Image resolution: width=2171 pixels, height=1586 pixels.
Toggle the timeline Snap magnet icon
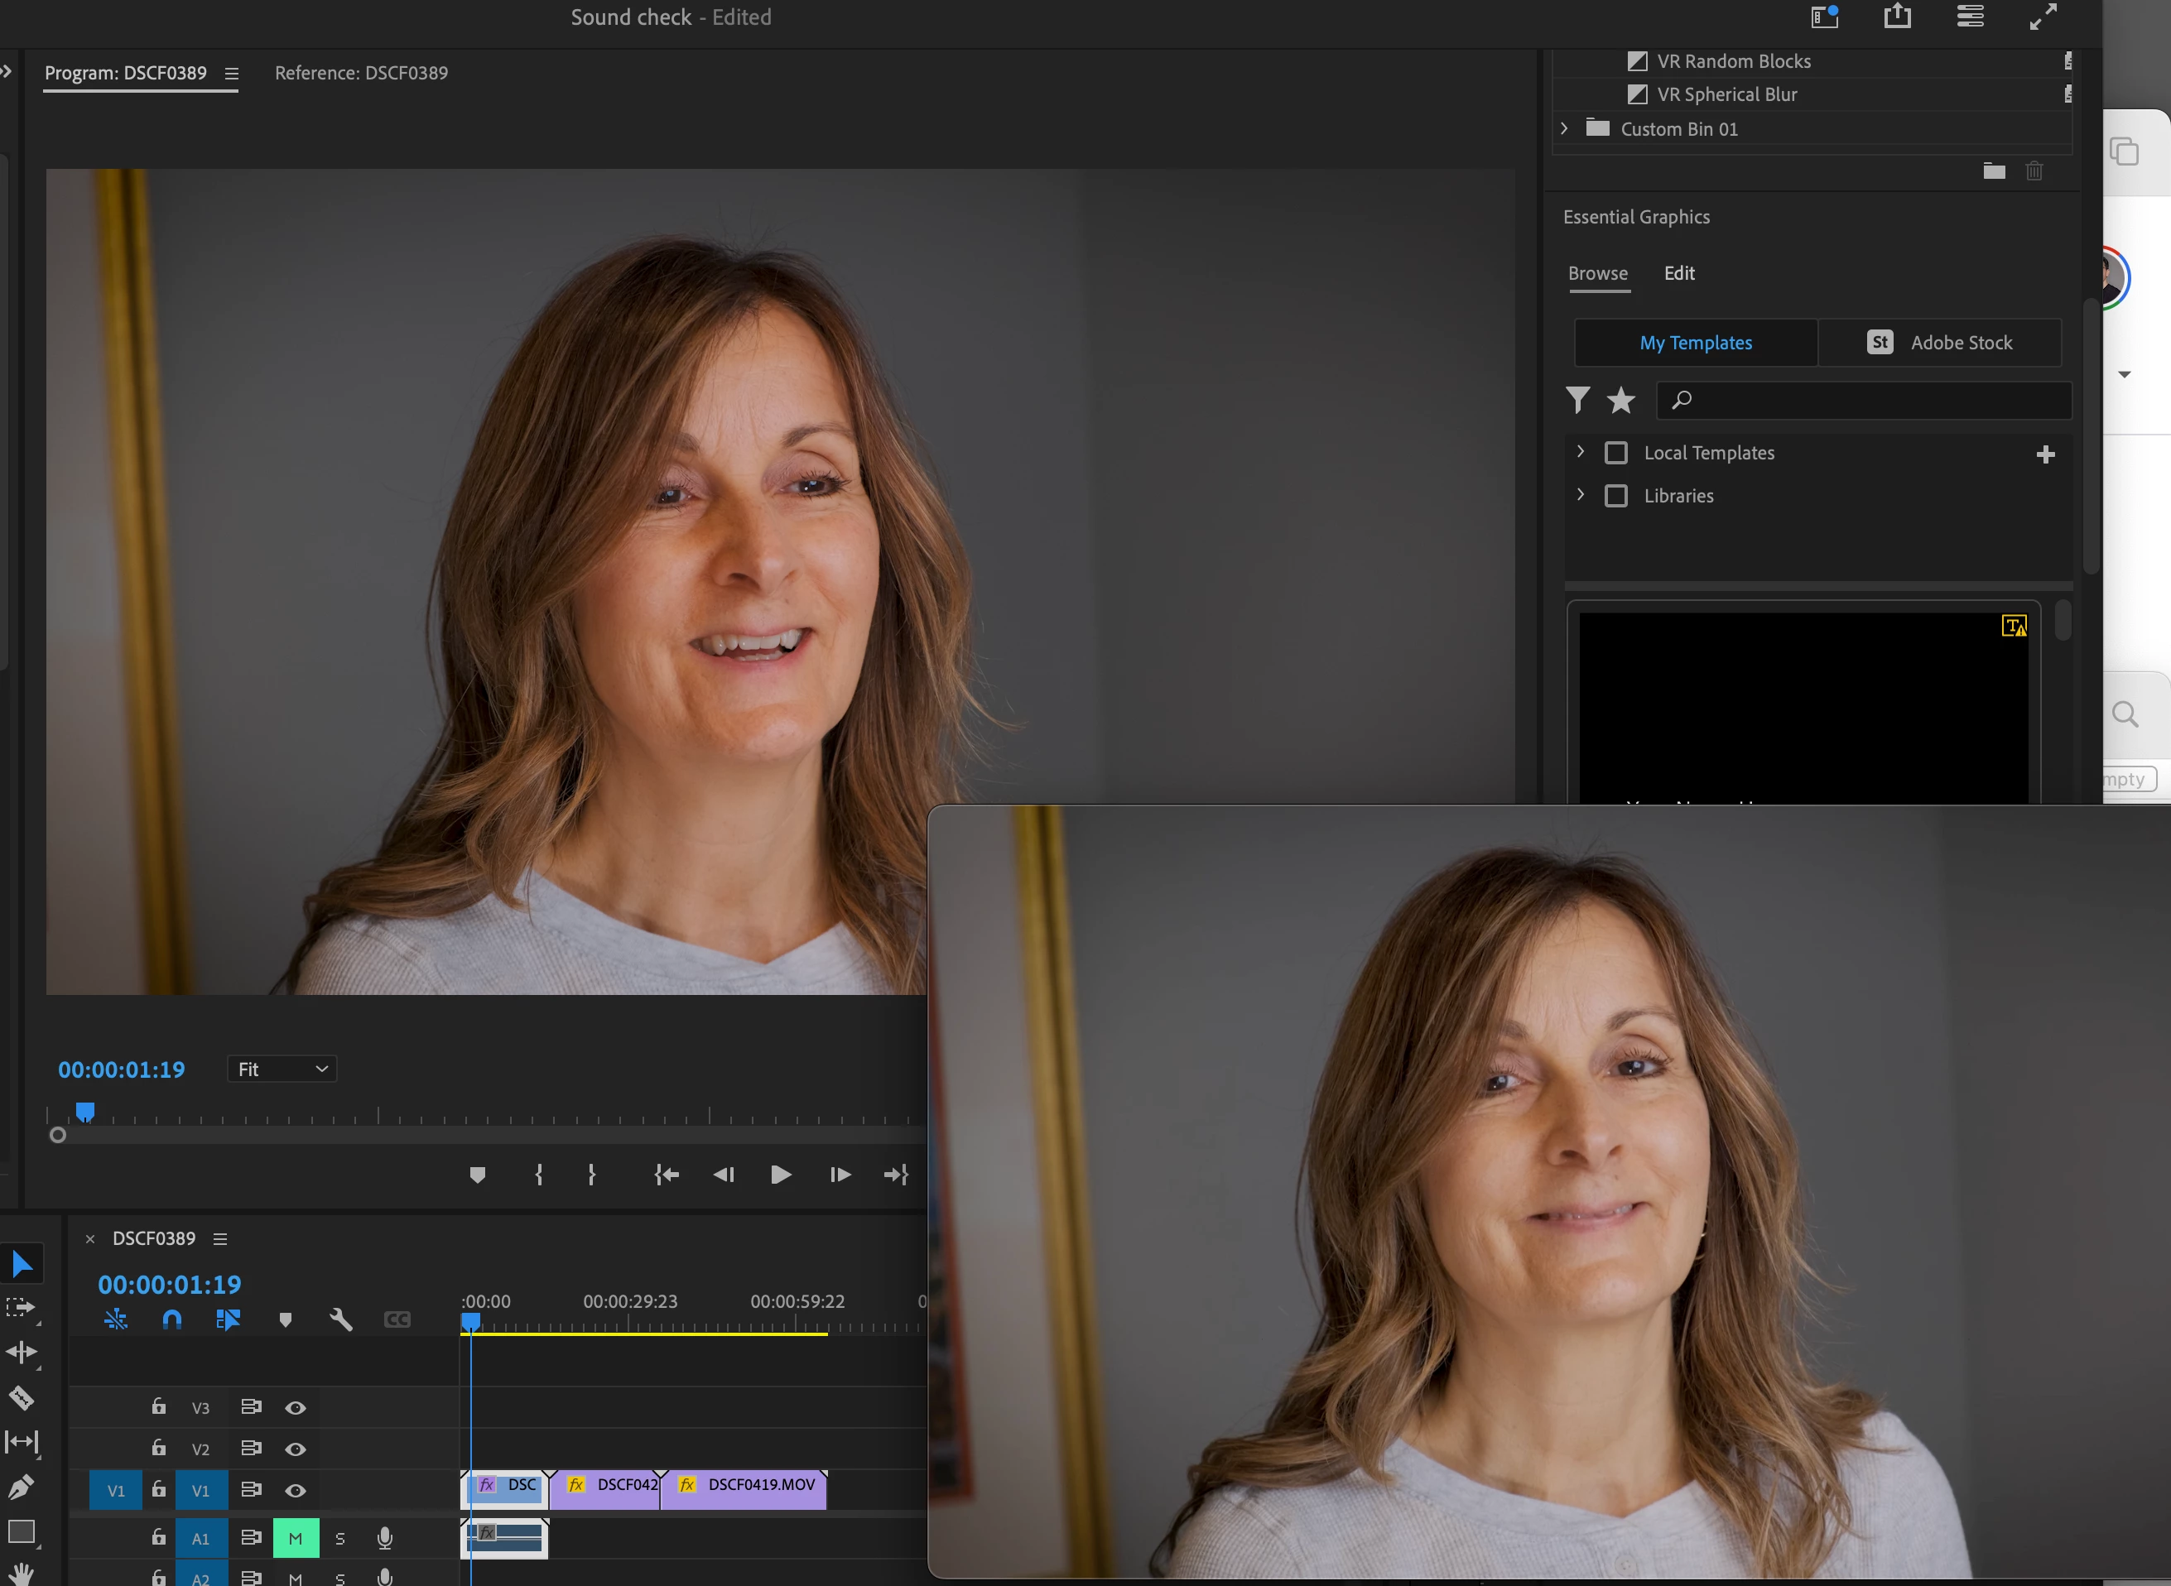tap(172, 1320)
